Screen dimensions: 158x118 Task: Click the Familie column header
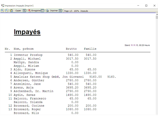(x=90, y=49)
